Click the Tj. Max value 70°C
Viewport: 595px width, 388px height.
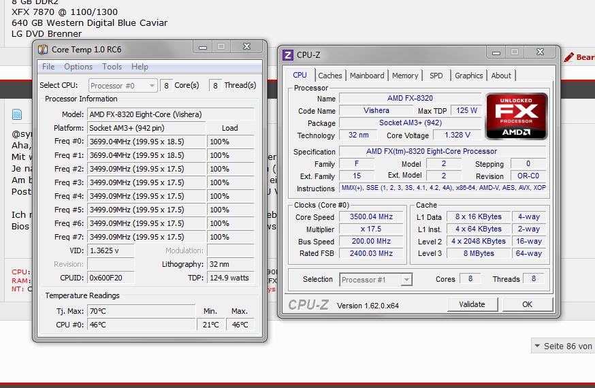(141, 311)
